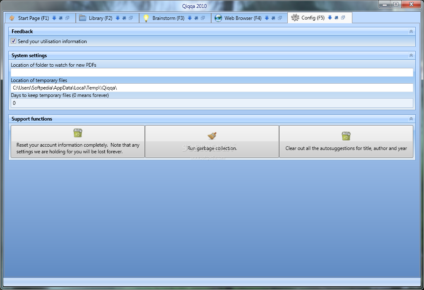
Task: Click the days to keep temporary files field
Action: pos(212,103)
